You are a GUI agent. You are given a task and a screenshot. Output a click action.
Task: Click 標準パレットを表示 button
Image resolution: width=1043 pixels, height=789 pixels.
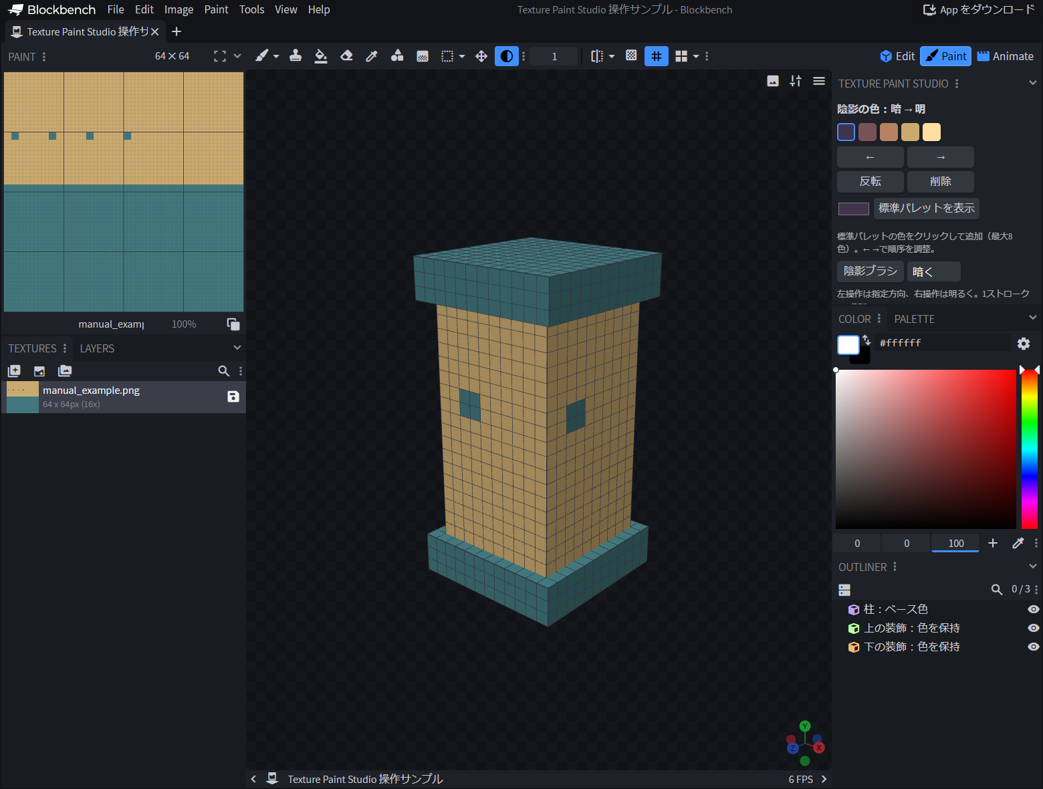tap(927, 208)
